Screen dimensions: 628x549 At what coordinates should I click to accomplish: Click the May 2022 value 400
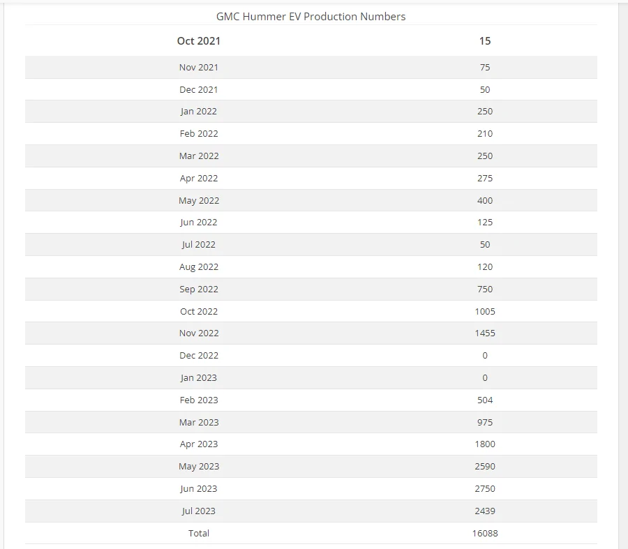point(485,201)
